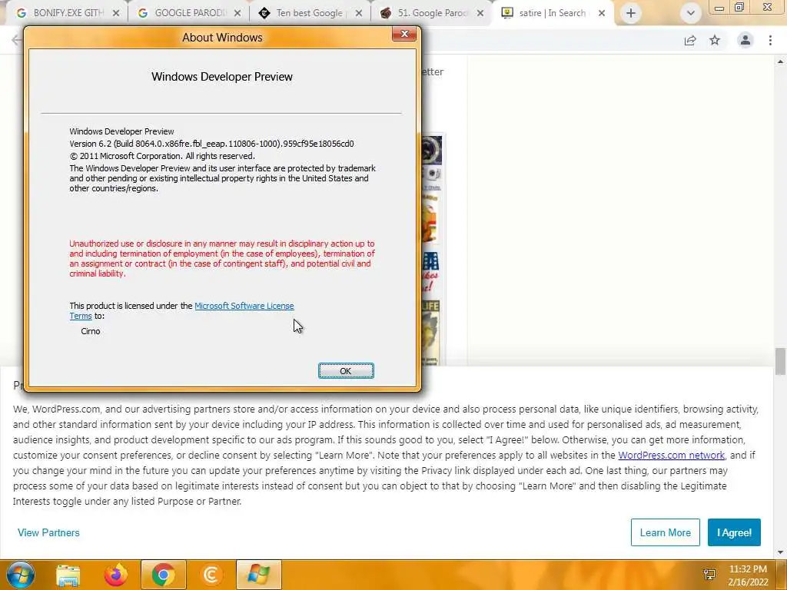Viewport: 787px width, 590px height.
Task: Open the taskbar clock and date
Action: click(748, 575)
